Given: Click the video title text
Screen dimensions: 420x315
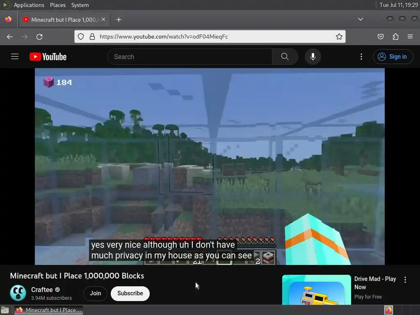Looking at the screenshot, I should [x=77, y=276].
